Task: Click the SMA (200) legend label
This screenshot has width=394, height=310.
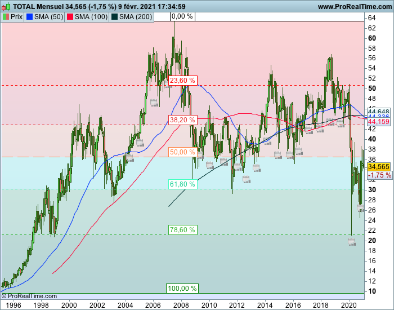Action: (x=136, y=17)
